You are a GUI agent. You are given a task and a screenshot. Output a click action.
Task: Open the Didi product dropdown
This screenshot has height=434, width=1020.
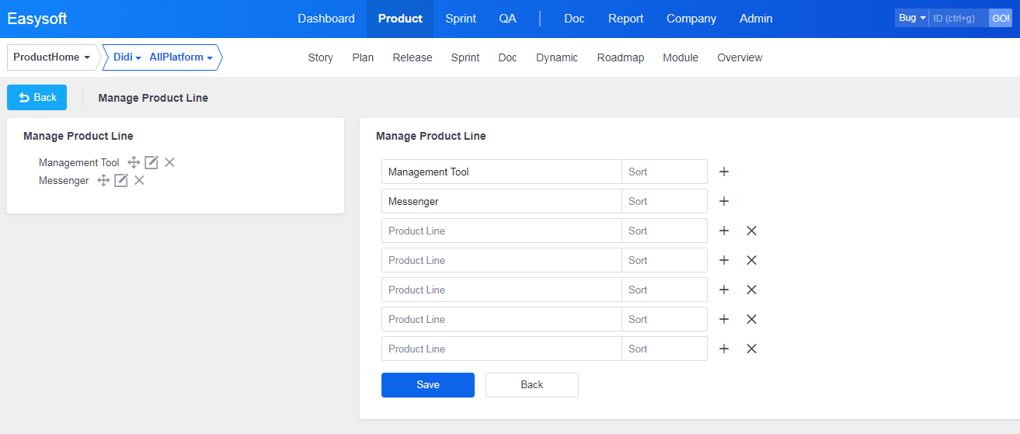point(127,57)
